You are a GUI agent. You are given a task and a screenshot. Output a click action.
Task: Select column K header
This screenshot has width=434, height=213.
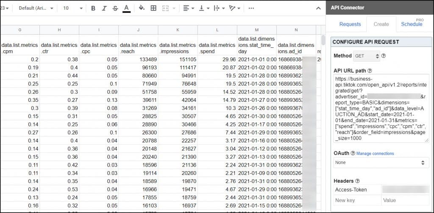click(x=178, y=30)
